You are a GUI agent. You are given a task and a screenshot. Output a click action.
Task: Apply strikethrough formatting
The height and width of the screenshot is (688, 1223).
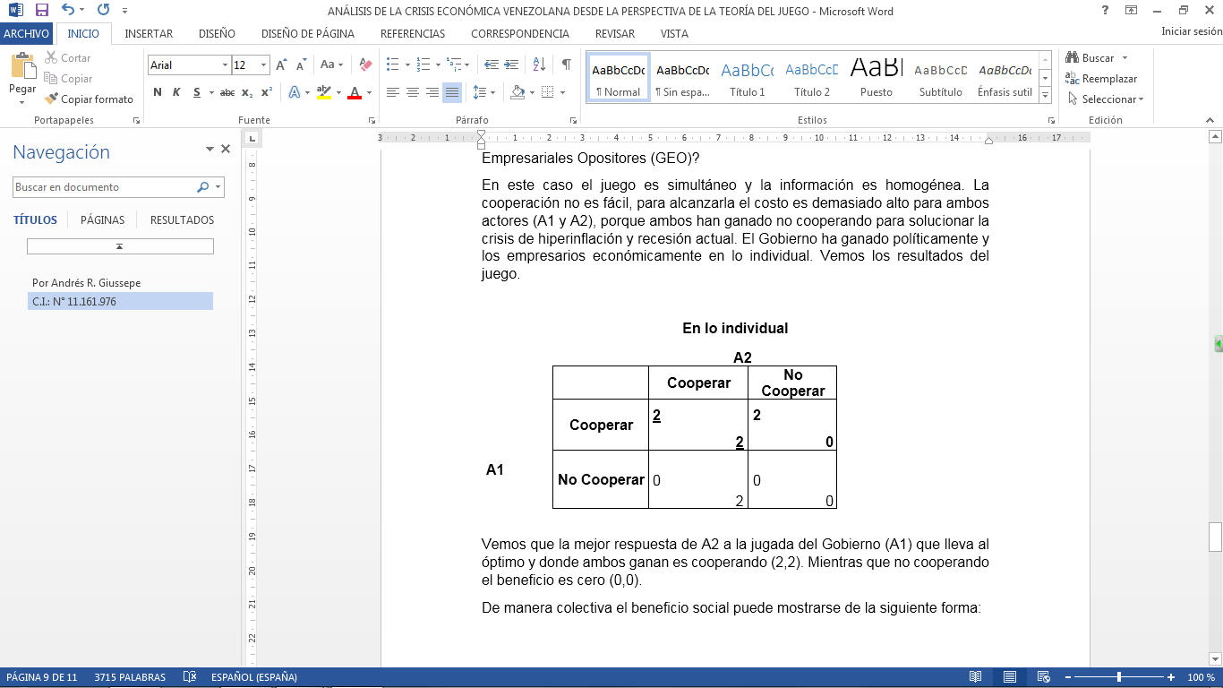[x=227, y=92]
